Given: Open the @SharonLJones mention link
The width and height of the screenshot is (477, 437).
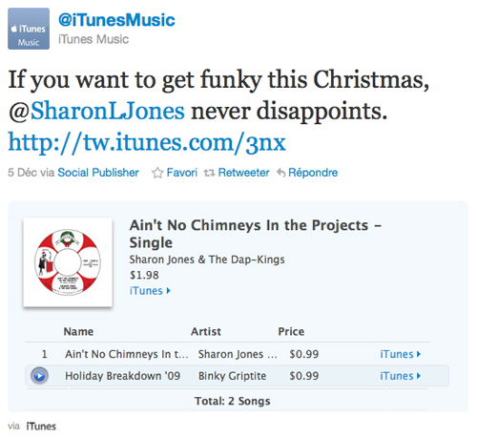Looking at the screenshot, I should point(96,111).
